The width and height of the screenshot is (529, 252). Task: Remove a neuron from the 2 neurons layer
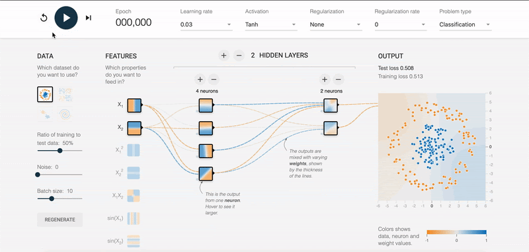click(x=338, y=79)
